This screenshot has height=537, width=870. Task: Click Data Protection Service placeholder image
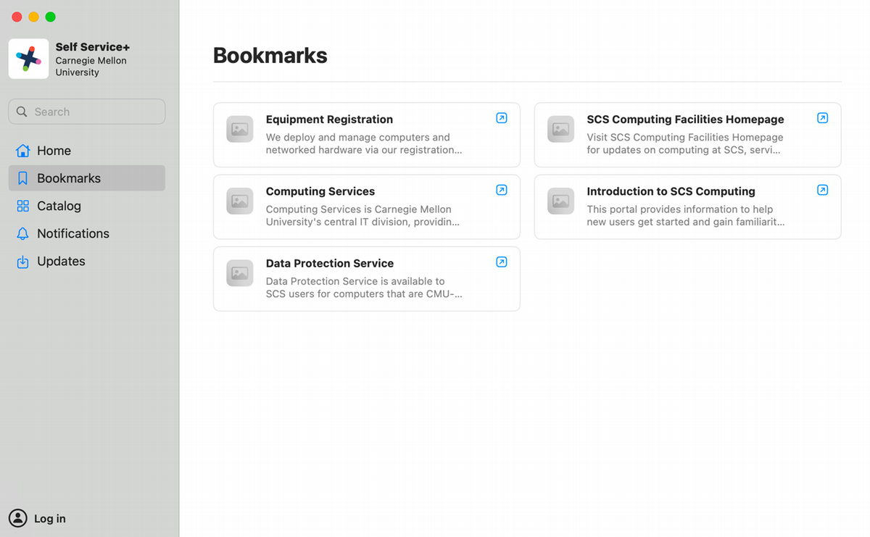coord(240,272)
